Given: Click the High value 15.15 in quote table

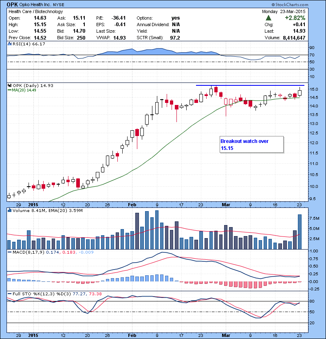Looking at the screenshot, I should click(x=40, y=25).
